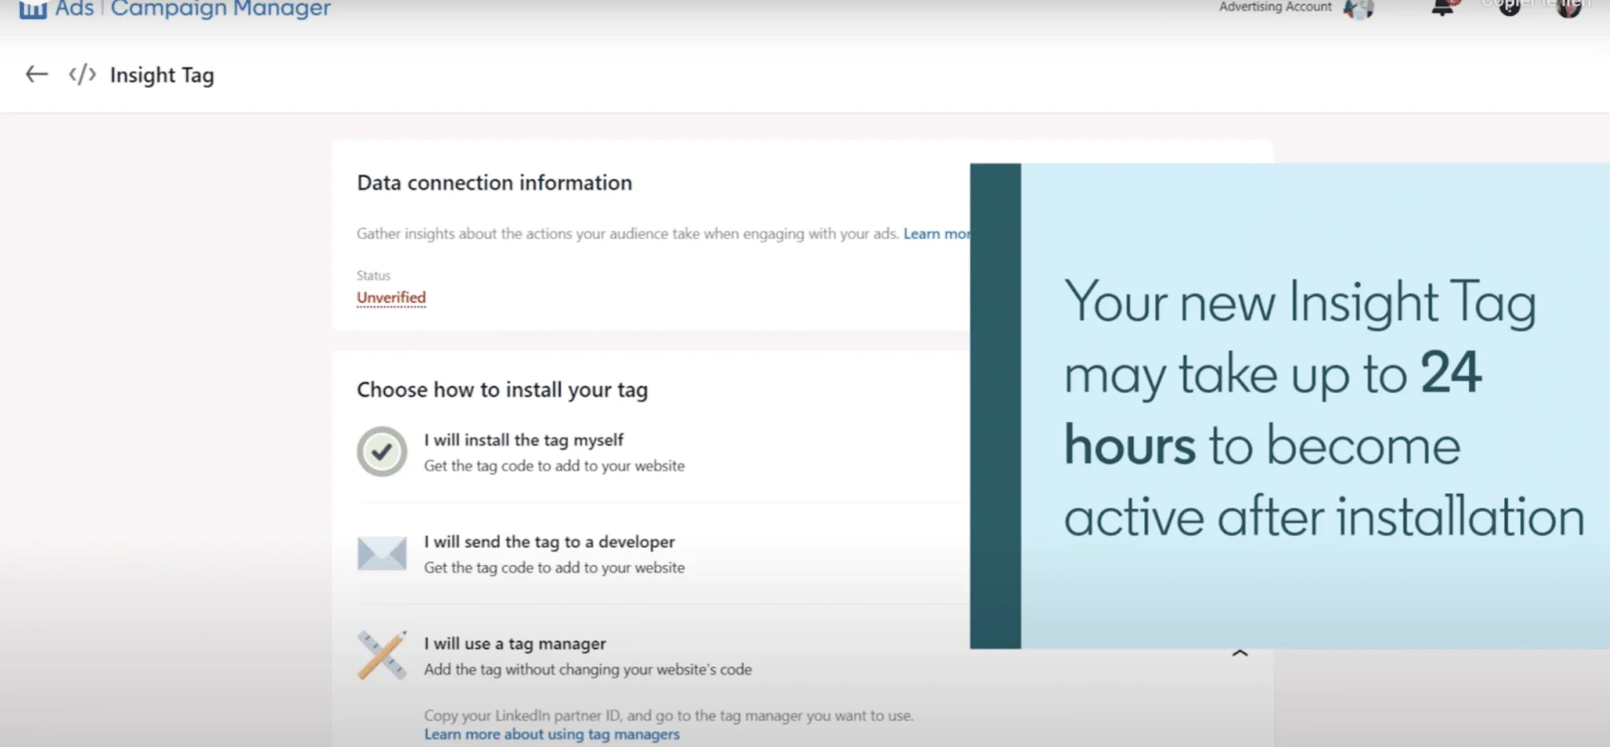Image resolution: width=1610 pixels, height=747 pixels.
Task: Open the notifications bell icon
Action: (1443, 8)
